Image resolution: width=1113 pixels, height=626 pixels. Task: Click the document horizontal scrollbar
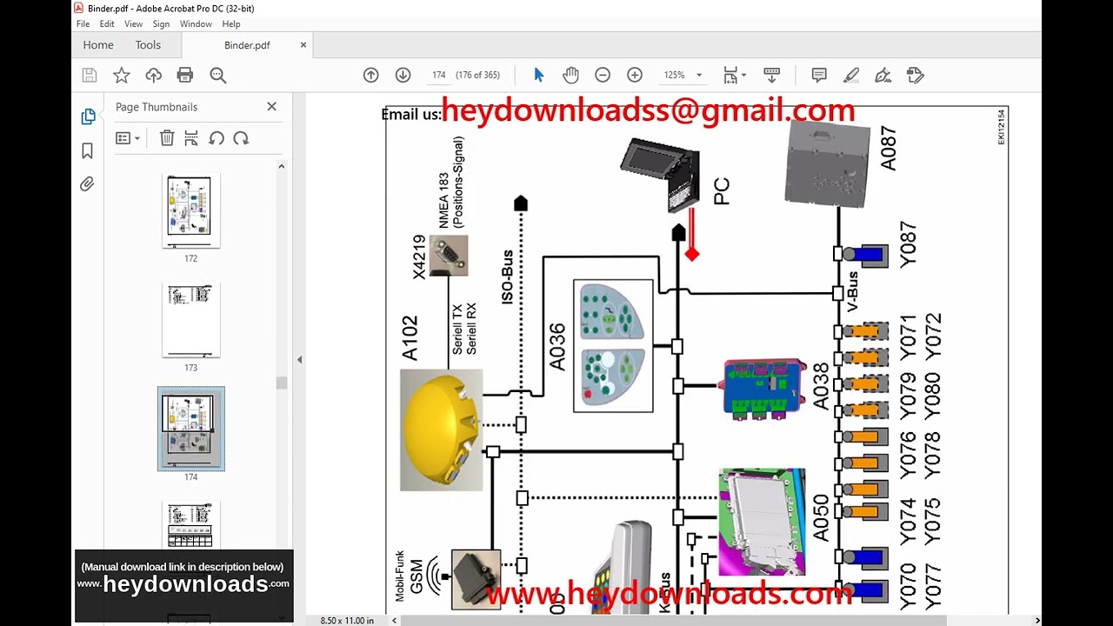pos(674,621)
